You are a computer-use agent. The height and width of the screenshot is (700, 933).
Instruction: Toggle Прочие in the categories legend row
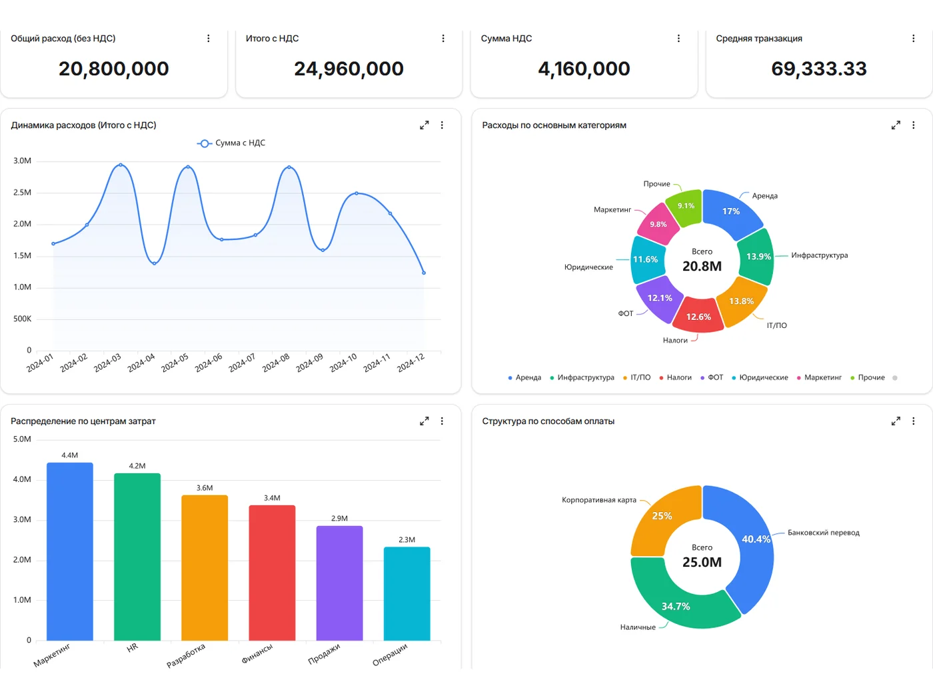point(868,378)
